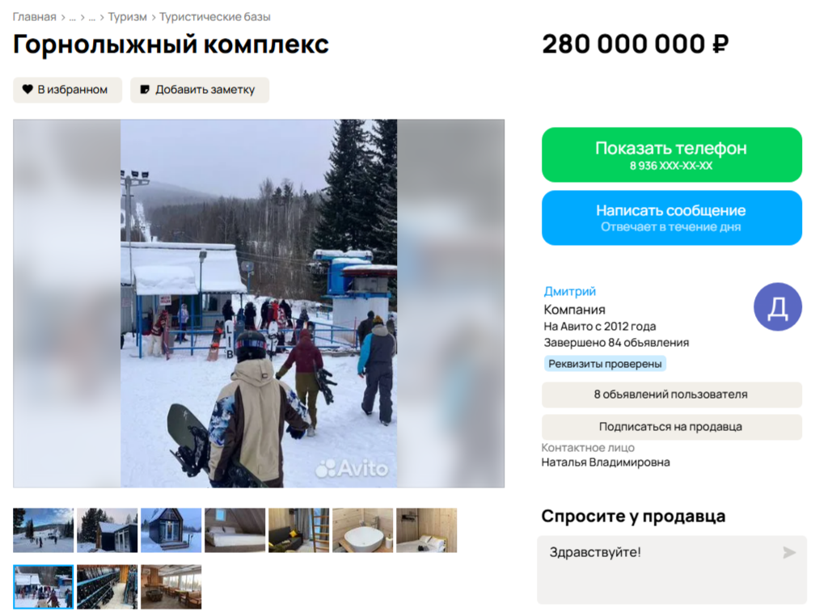Go to Туризм breadcrumb category
815x612 pixels.
128,17
